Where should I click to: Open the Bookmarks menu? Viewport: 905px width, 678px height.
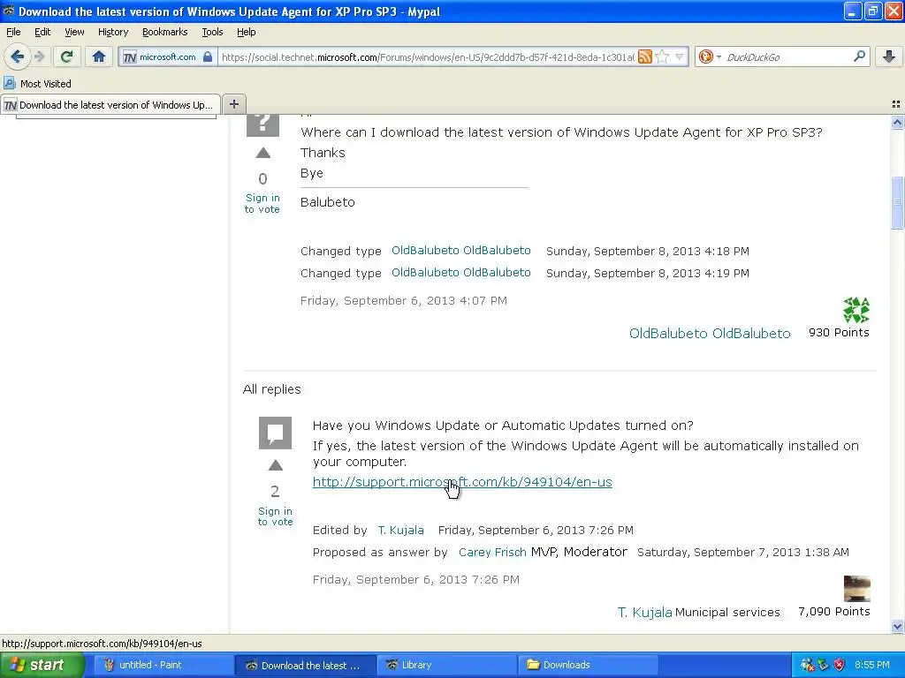pos(164,32)
